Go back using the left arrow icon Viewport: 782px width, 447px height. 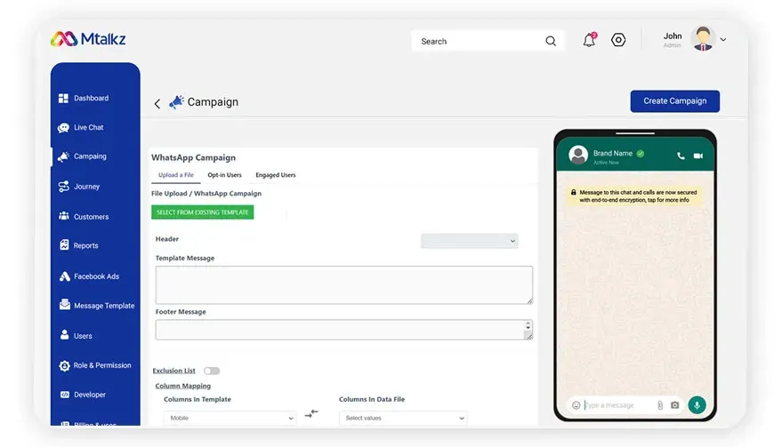pyautogui.click(x=157, y=103)
